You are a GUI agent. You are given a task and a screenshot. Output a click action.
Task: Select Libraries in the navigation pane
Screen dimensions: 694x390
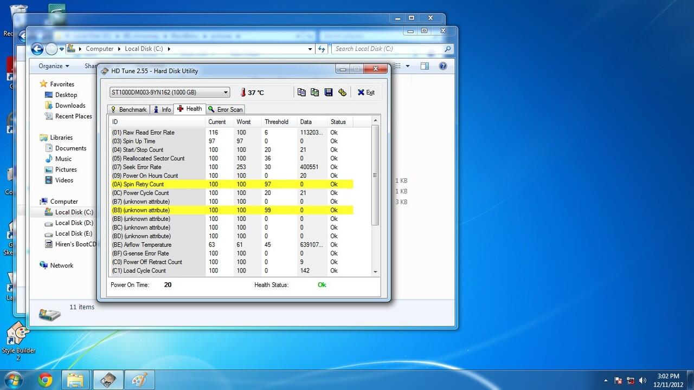click(61, 138)
